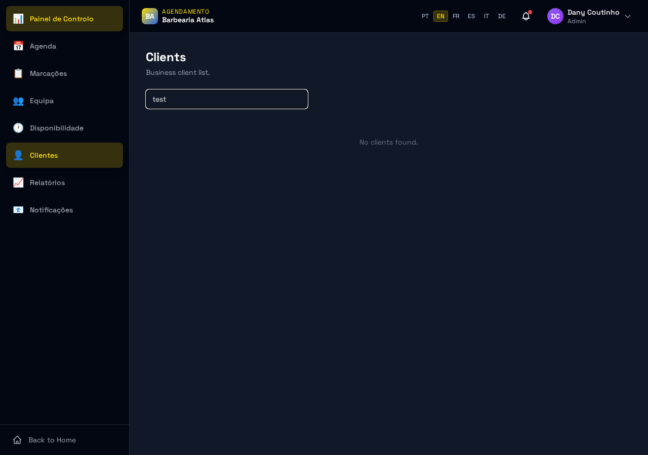648x455 pixels.
Task: Click the Barbearia Atlas logo
Action: click(150, 16)
